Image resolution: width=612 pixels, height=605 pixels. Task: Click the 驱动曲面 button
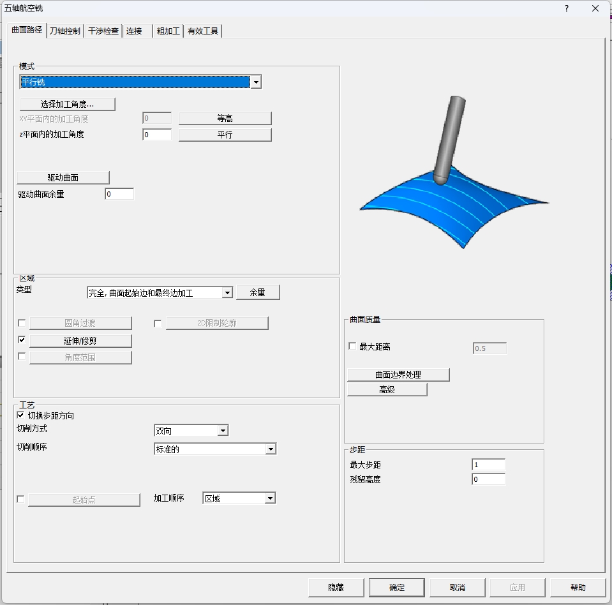[63, 177]
